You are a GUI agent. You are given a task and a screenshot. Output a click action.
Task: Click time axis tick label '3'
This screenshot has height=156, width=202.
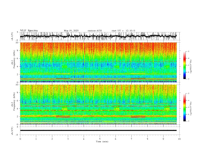tap(68, 139)
